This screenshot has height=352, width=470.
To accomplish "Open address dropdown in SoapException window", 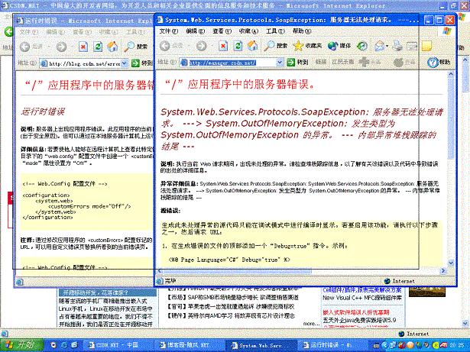I will [x=280, y=63].
